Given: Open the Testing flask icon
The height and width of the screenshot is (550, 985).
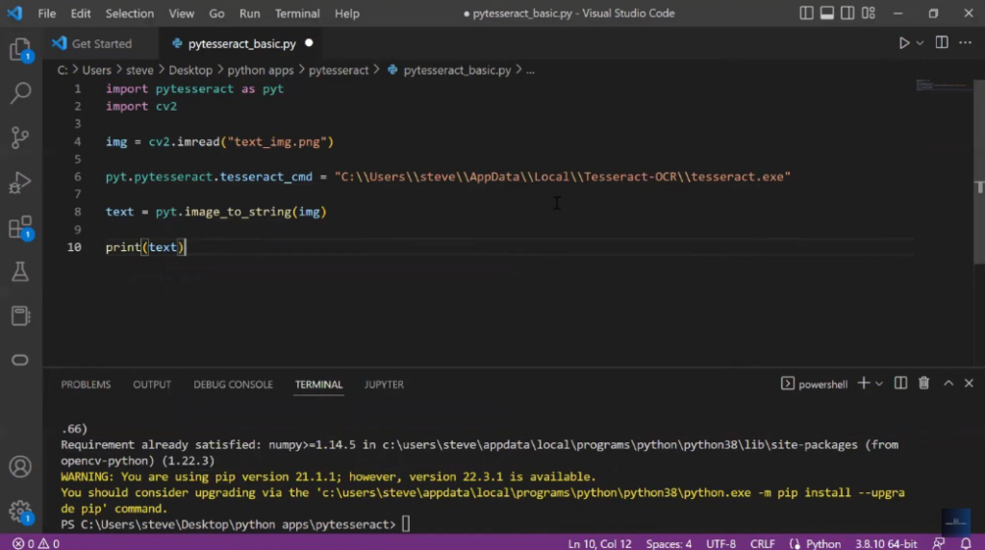Looking at the screenshot, I should pyautogui.click(x=20, y=272).
